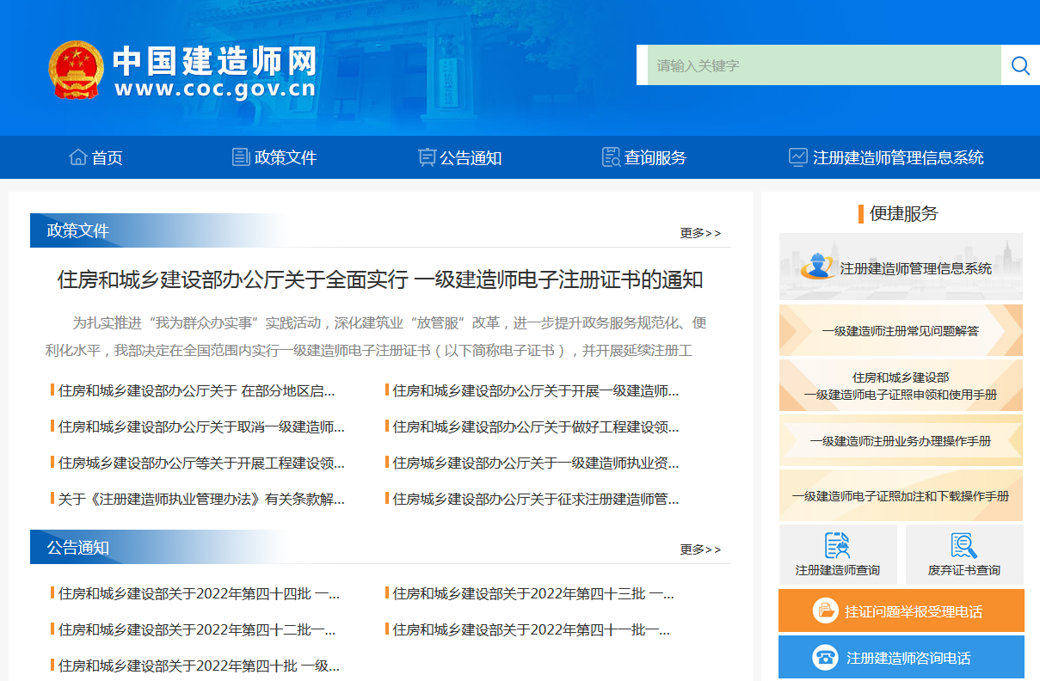This screenshot has width=1040, height=681.
Task: Click the search magnifier icon
Action: pyautogui.click(x=1020, y=64)
